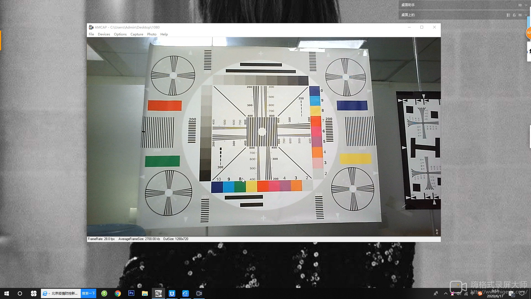Click the AverageFrameSize 2700.00 kb status text
The height and width of the screenshot is (299, 531).
pos(139,239)
